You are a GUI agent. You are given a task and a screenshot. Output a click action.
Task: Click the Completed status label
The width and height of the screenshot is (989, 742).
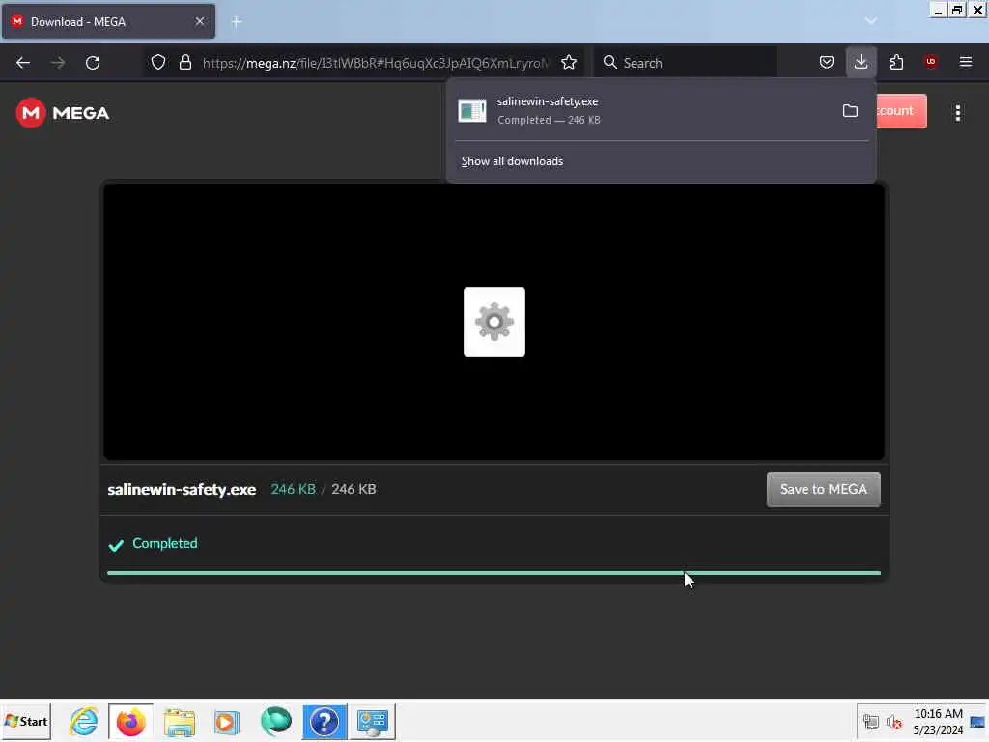pos(164,543)
